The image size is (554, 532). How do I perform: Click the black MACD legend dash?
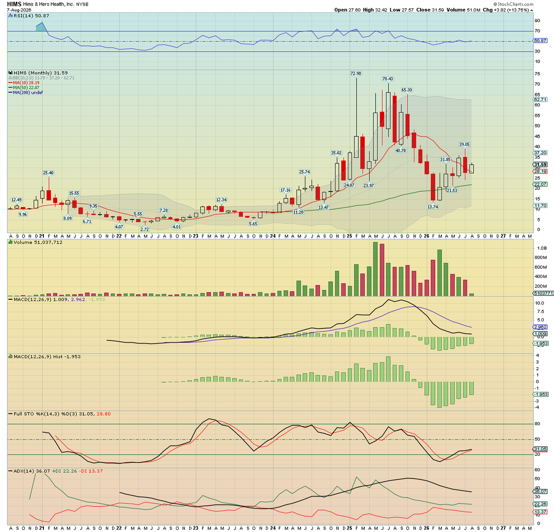click(10, 299)
